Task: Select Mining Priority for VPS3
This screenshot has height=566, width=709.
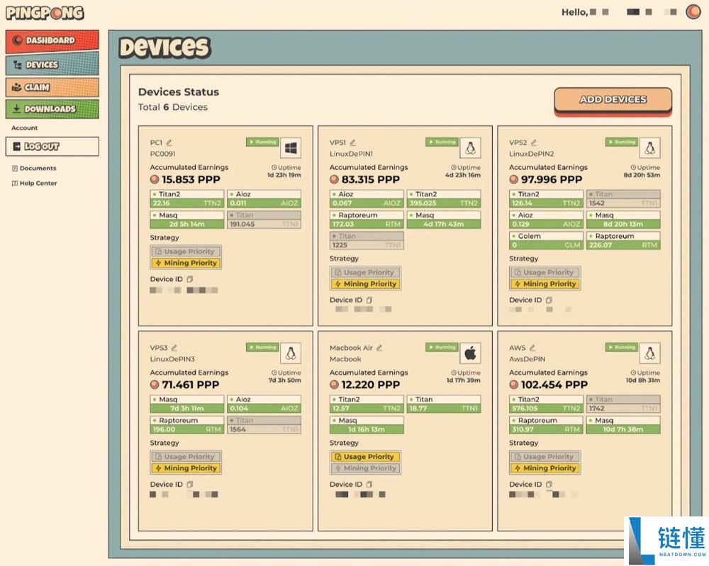Action: click(185, 468)
